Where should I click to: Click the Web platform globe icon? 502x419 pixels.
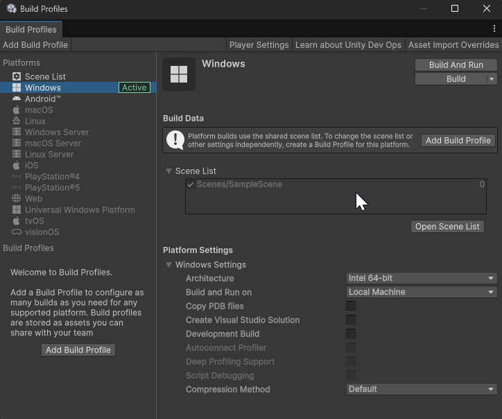(x=17, y=198)
